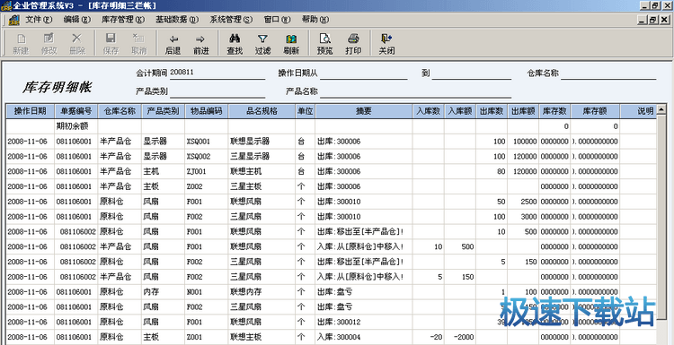Select the 三星显示器 product cell
This screenshot has width=674, height=345.
[262, 157]
